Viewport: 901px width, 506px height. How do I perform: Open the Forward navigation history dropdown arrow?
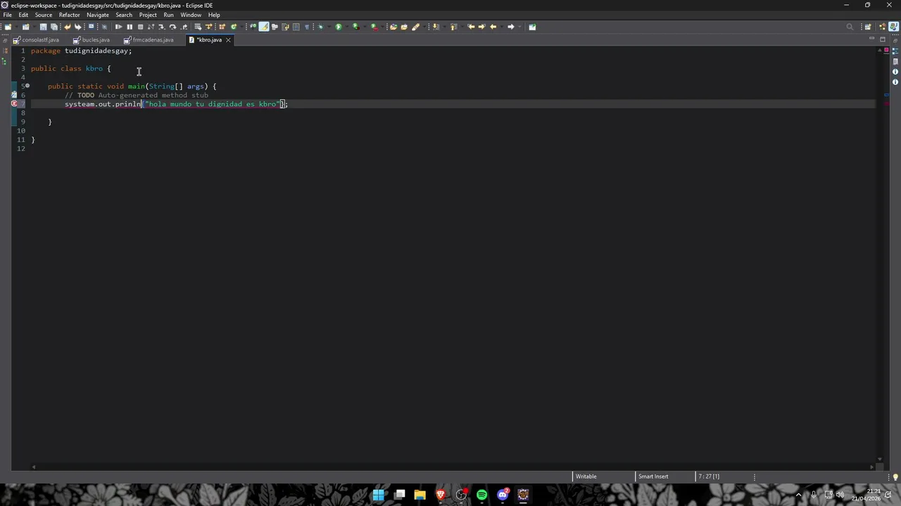(x=519, y=27)
